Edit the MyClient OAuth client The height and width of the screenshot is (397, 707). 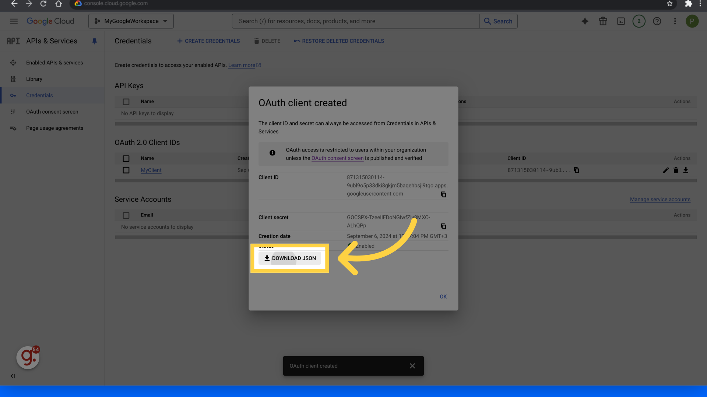click(666, 170)
